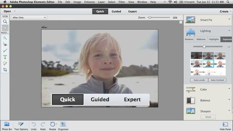233x131 pixels.
Task: Select the Hand tool
Action: tap(5, 28)
